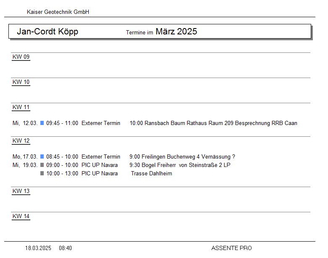Click the Kaiser Geotechnik GmbH company header
The width and height of the screenshot is (328, 258).
click(x=58, y=12)
